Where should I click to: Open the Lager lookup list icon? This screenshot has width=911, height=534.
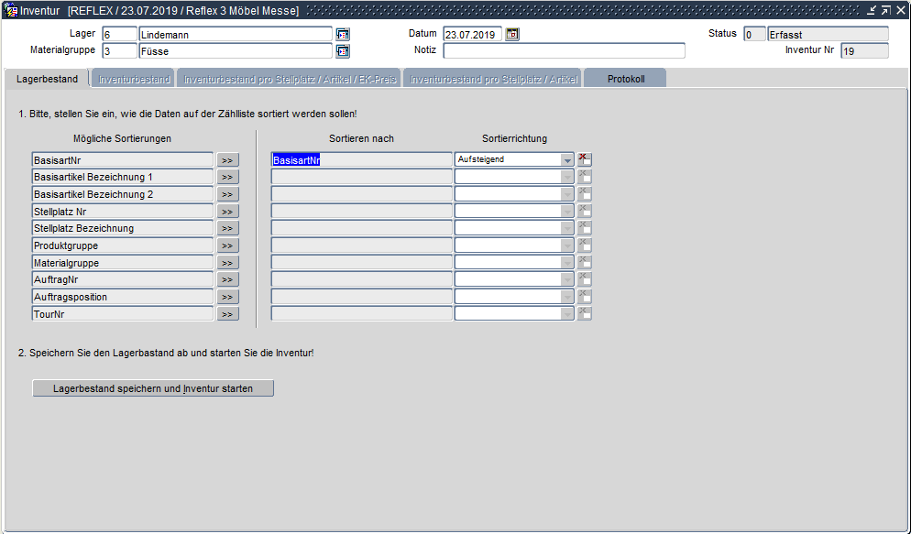[x=343, y=34]
